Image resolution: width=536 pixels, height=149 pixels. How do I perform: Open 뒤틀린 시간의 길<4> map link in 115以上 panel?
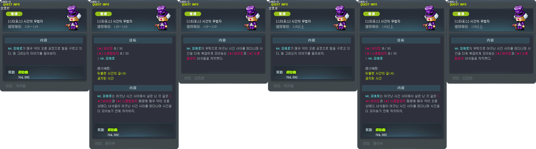pyautogui.click(x=380, y=73)
